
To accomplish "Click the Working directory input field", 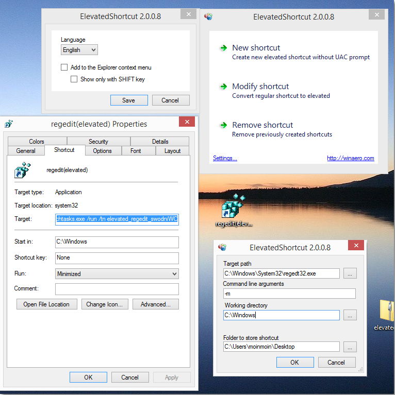I will coord(281,315).
